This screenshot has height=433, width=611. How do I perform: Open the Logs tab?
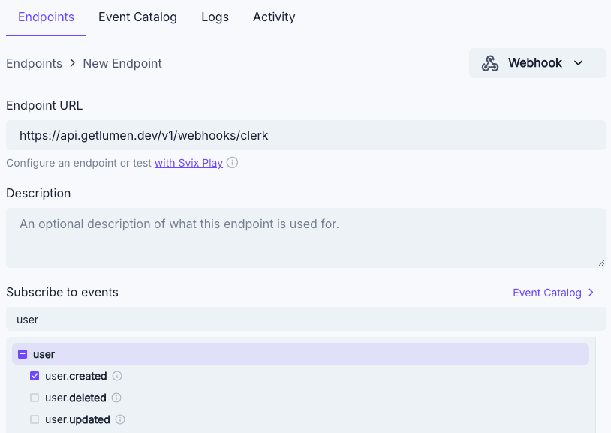coord(215,17)
